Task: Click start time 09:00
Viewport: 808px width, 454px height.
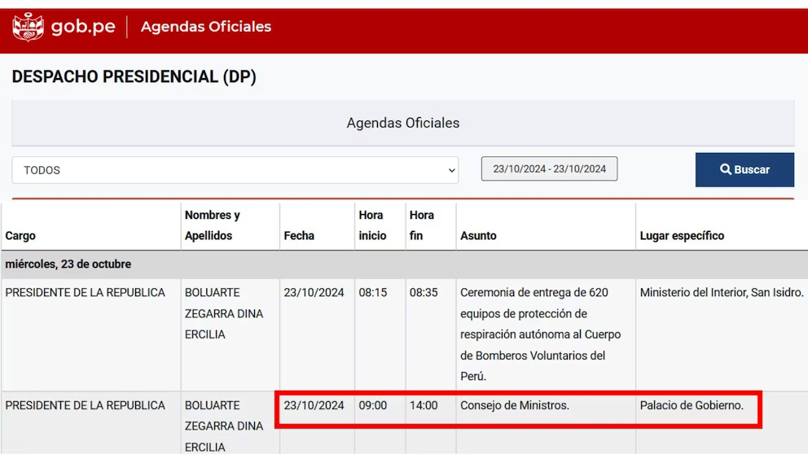Action: coord(372,406)
